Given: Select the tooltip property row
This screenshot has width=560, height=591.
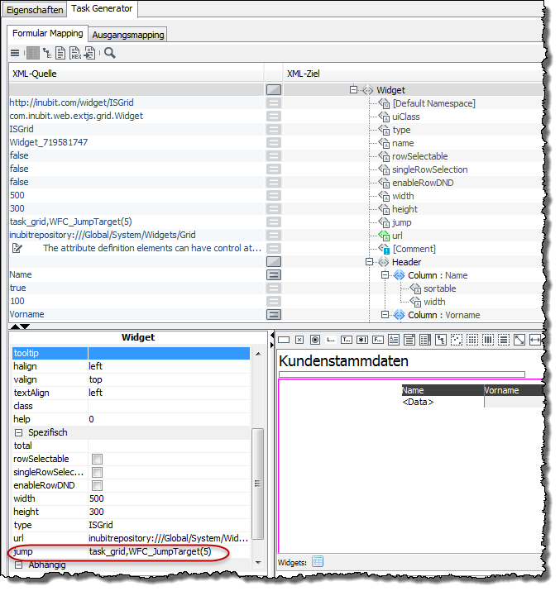Looking at the screenshot, I should tap(130, 354).
